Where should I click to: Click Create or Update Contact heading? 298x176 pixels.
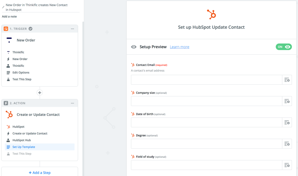38,114
